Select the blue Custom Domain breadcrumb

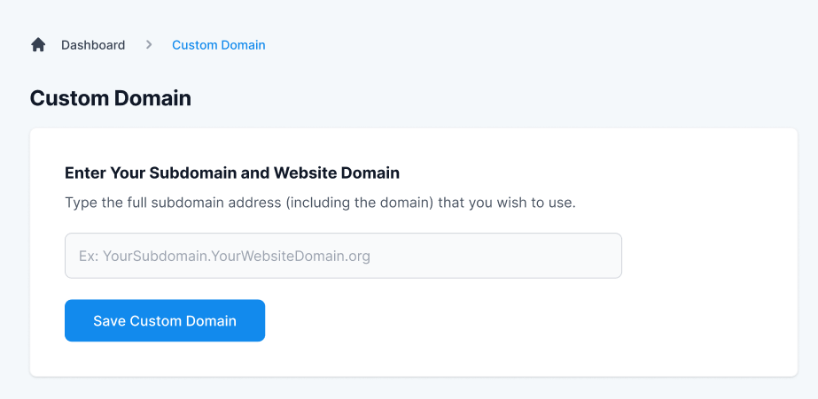[x=218, y=44]
